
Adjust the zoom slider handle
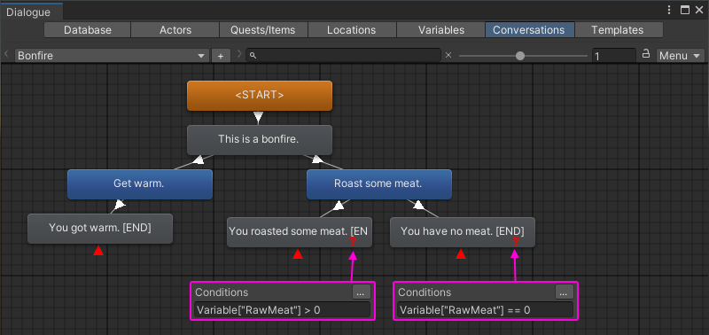520,56
